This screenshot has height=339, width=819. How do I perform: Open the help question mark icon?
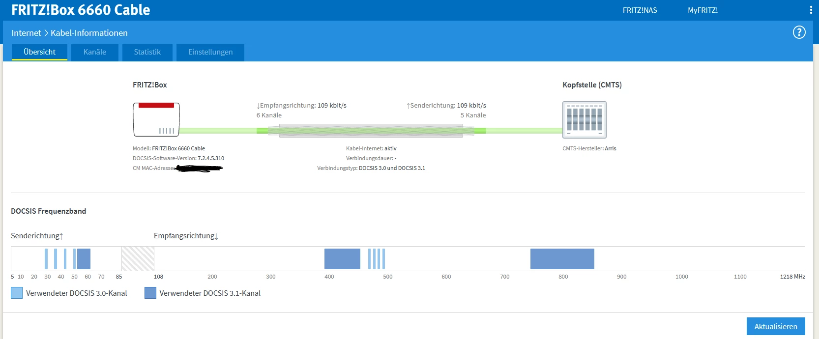(x=799, y=32)
